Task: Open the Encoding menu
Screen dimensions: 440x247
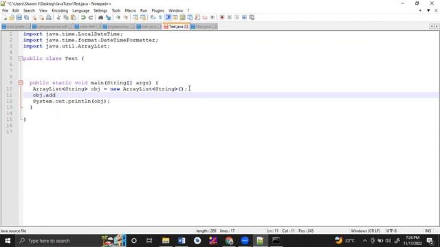Action: tap(60, 11)
